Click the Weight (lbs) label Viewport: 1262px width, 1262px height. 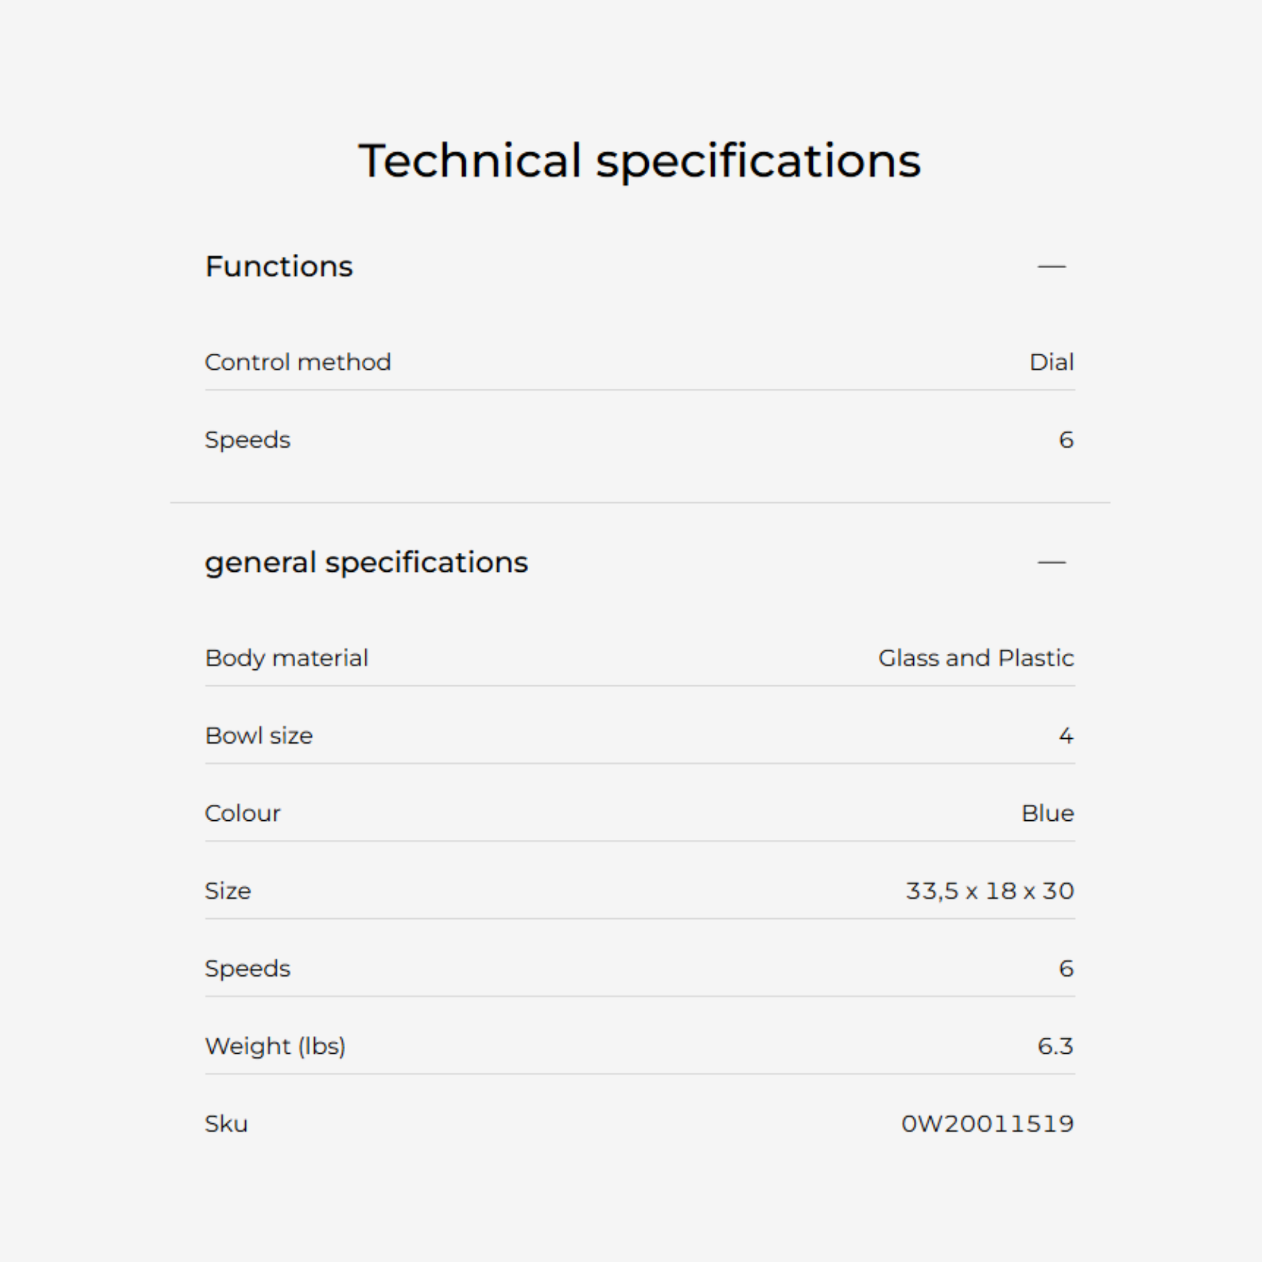[x=275, y=1046]
